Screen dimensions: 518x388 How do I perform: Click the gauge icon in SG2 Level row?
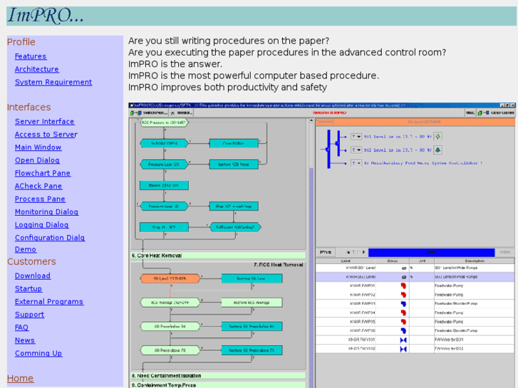click(x=404, y=277)
